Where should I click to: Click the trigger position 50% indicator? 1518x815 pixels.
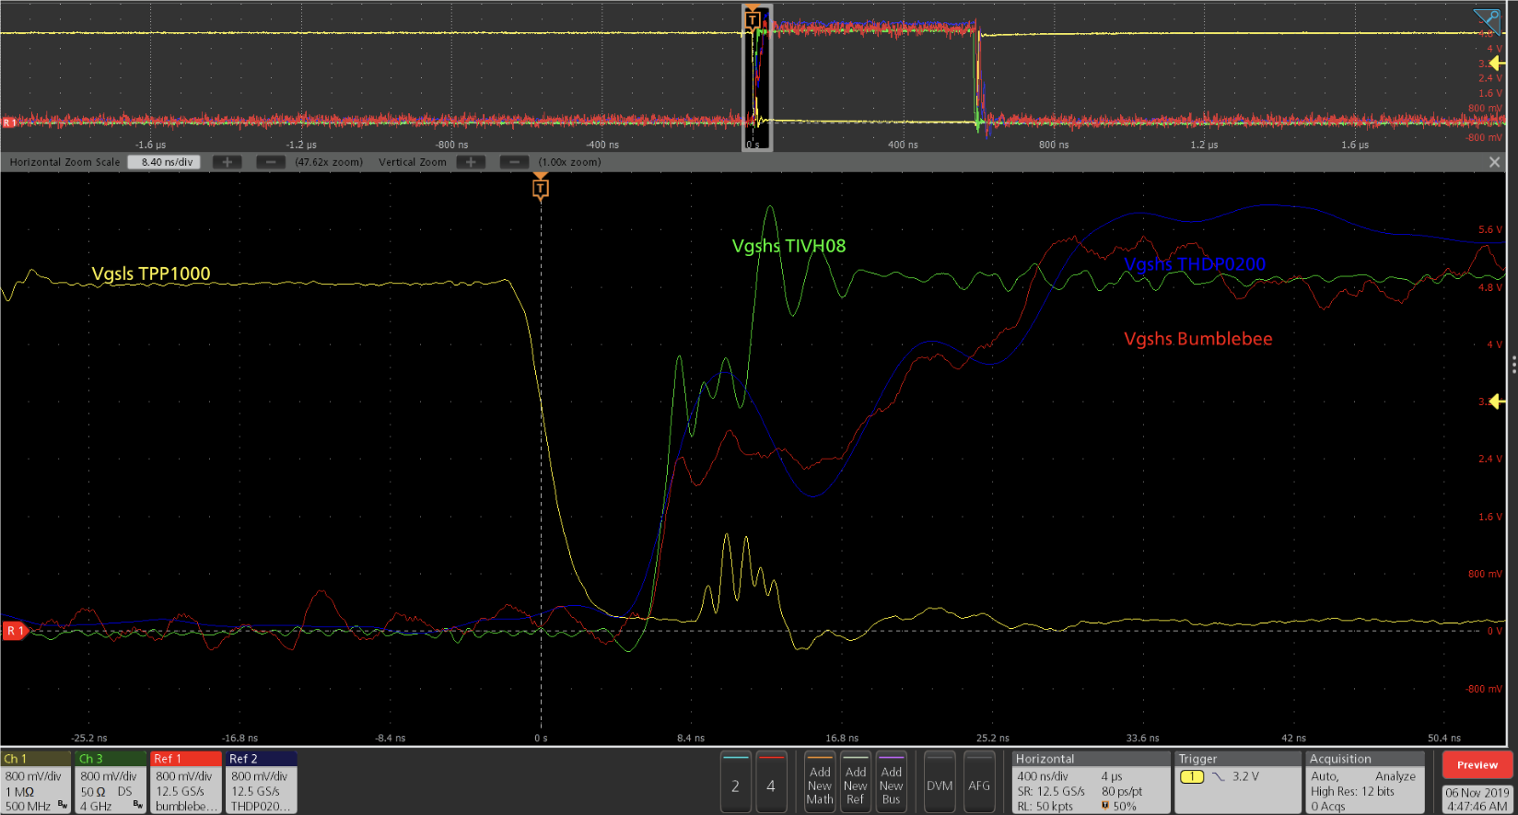(1119, 806)
